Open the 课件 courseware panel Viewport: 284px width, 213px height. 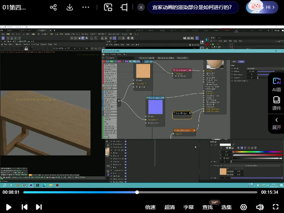tap(276, 103)
